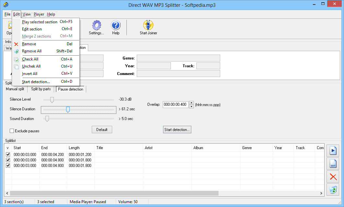The width and height of the screenshot is (344, 207).
Task: Click the Default button
Action: tap(102, 130)
